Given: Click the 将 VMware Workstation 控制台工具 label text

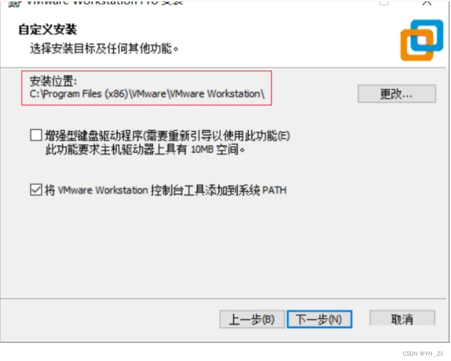Looking at the screenshot, I should coord(166,190).
